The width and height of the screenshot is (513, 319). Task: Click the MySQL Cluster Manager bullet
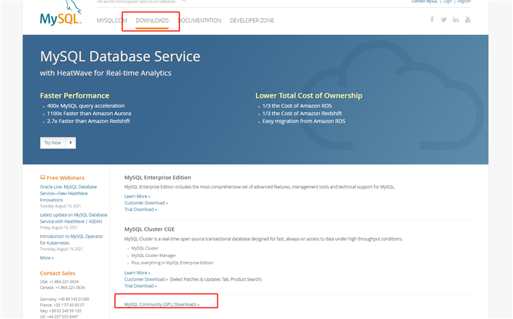click(x=154, y=256)
